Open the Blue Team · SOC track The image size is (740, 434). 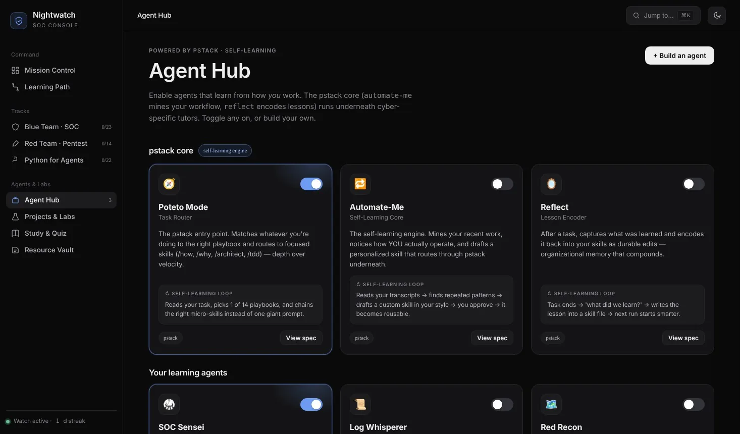(61, 127)
